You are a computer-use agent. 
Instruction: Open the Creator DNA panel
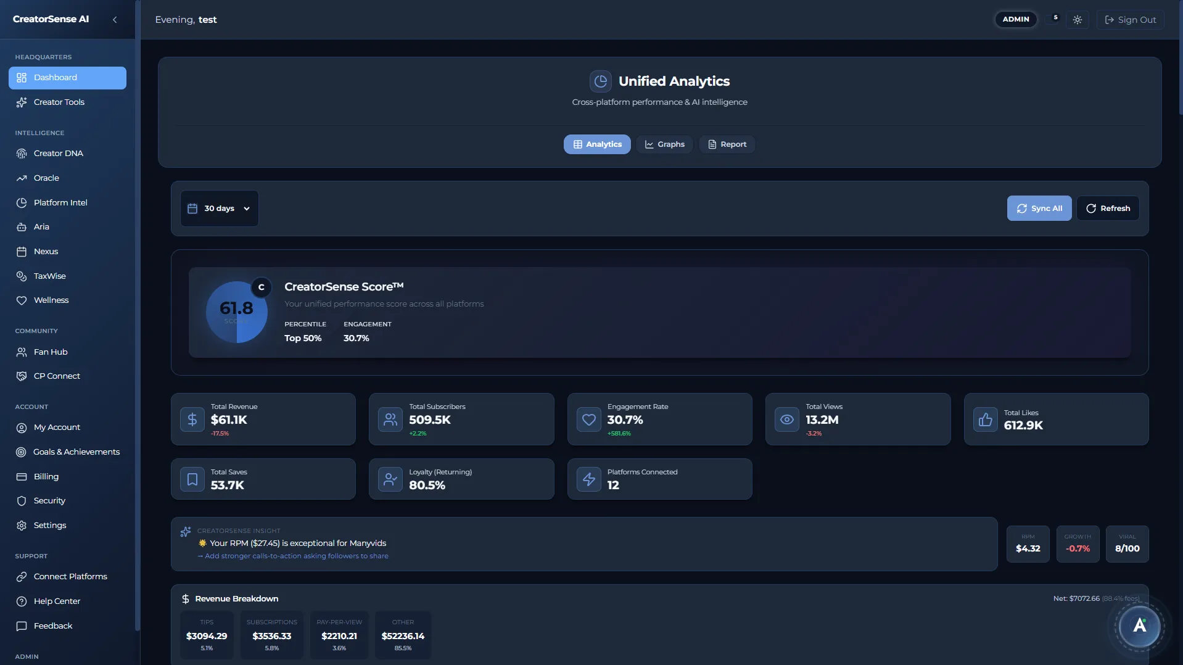pos(58,153)
